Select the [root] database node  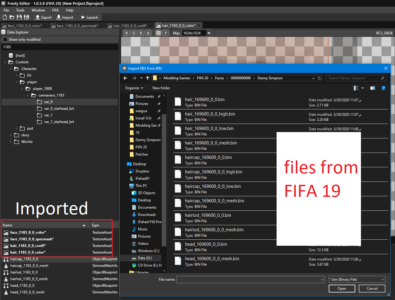pyautogui.click(x=17, y=55)
